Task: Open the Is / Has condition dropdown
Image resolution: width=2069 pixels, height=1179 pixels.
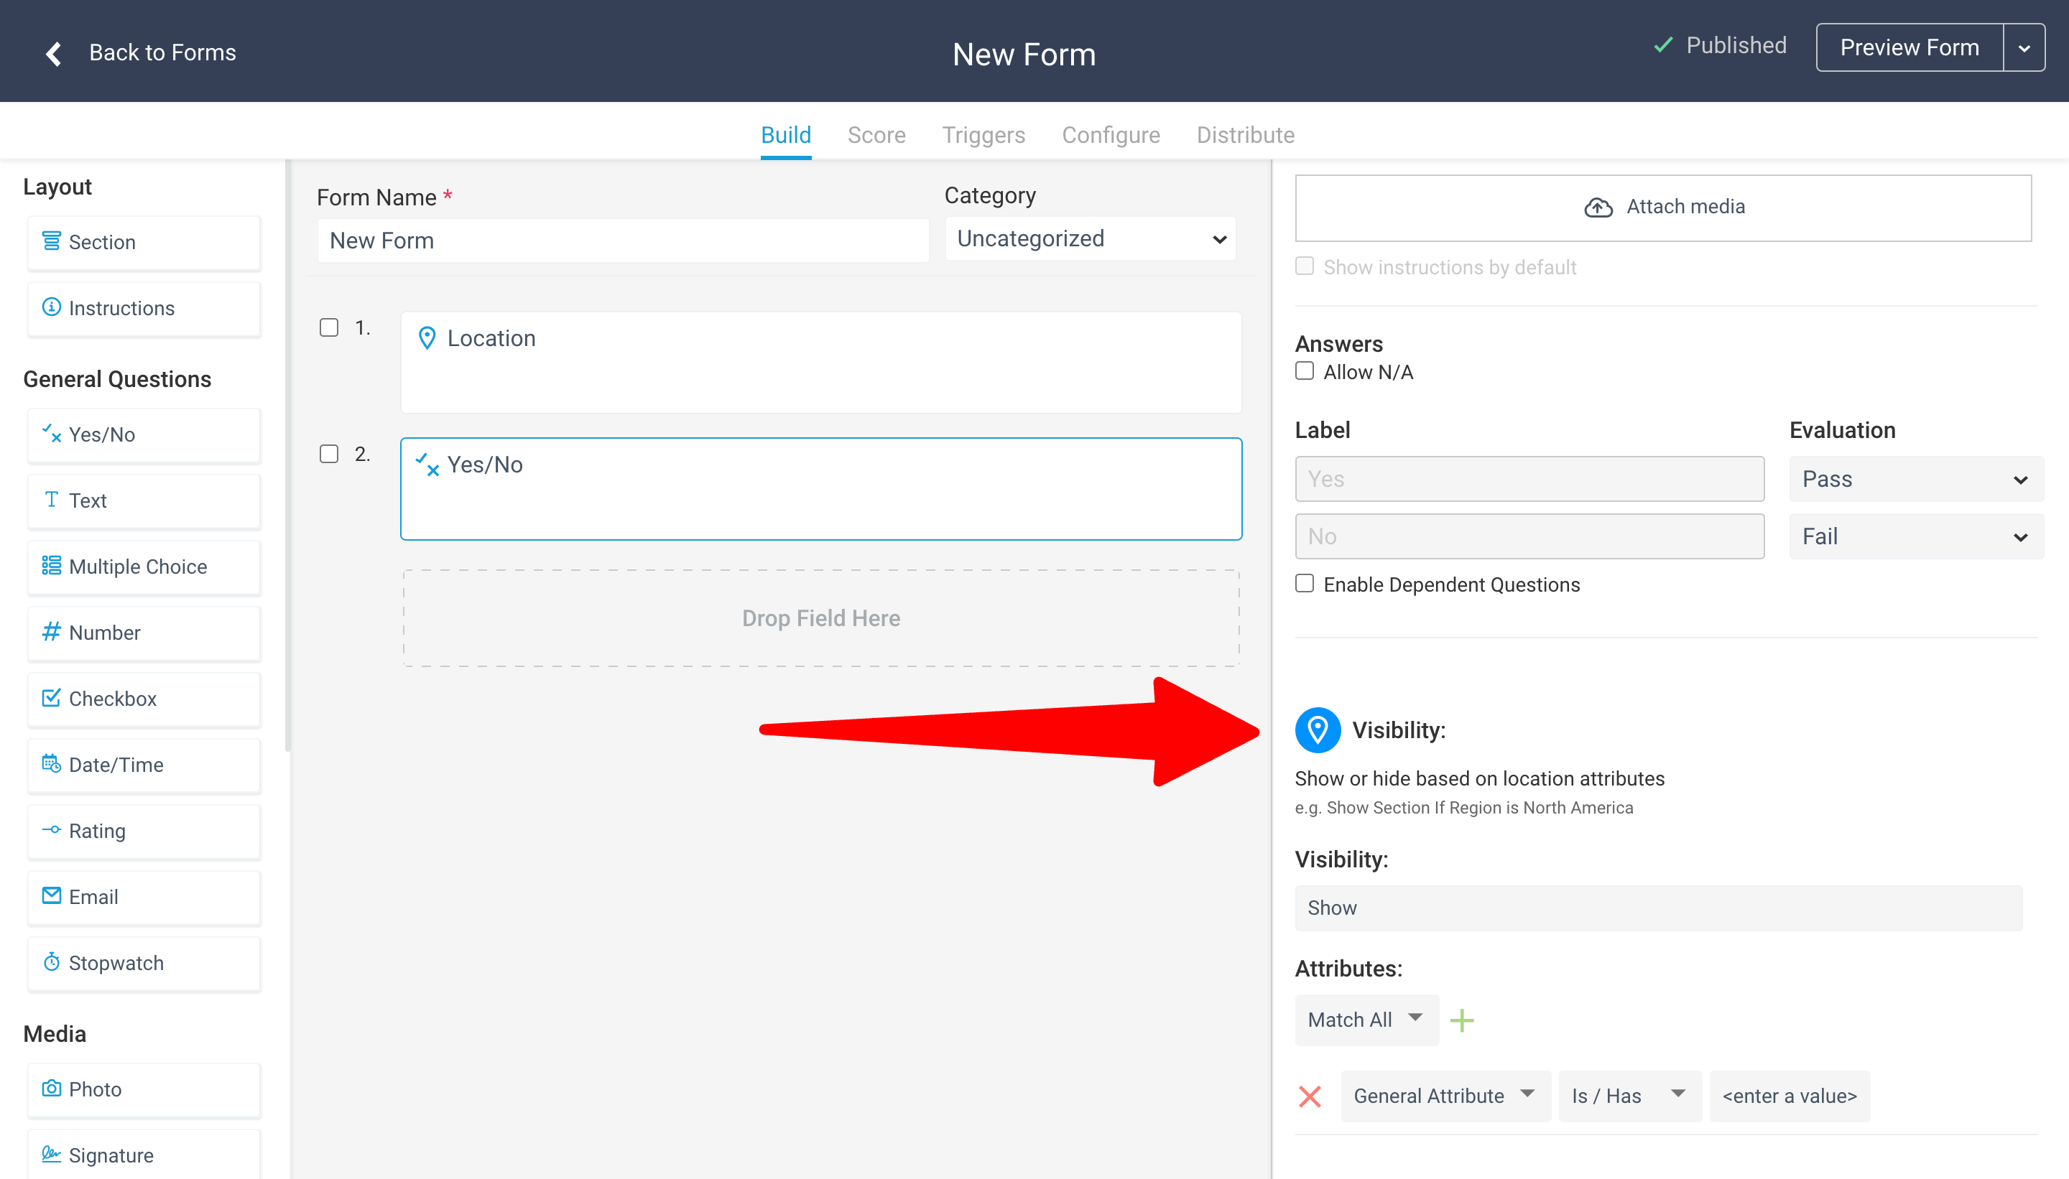Action: point(1627,1096)
